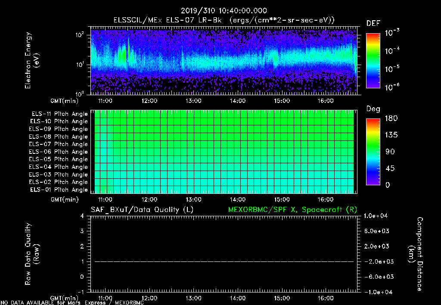Select the ELS-01 Pitch Angle row label
This screenshot has height=305, width=441.
coord(59,190)
